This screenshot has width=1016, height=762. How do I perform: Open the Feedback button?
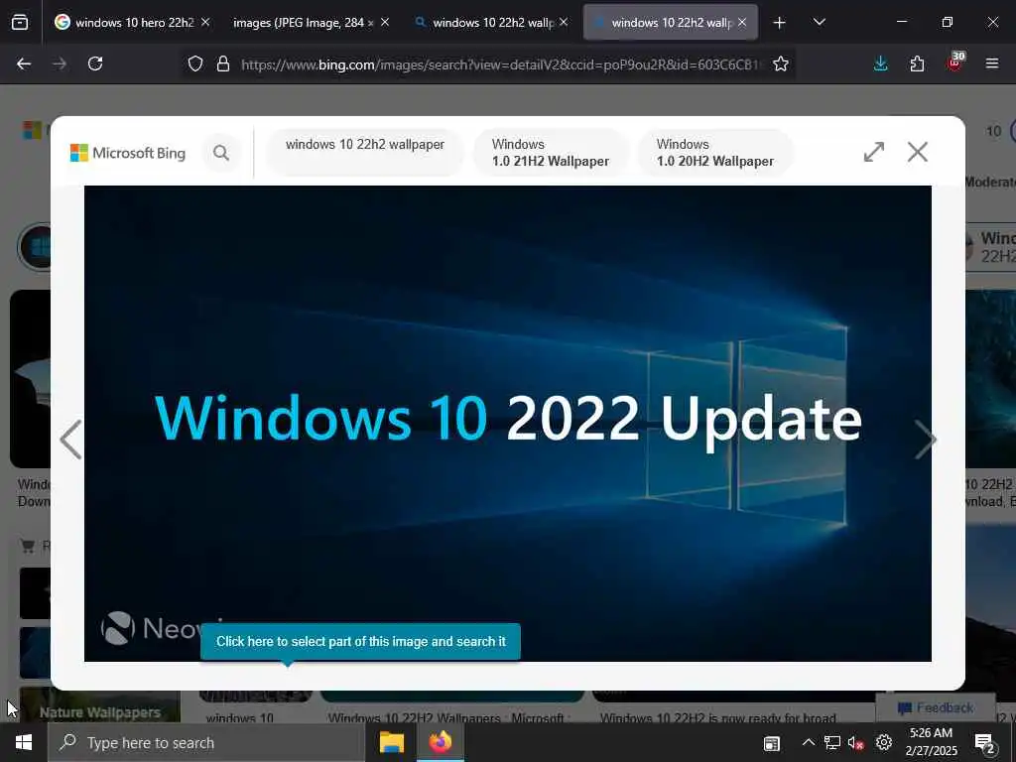pyautogui.click(x=936, y=707)
